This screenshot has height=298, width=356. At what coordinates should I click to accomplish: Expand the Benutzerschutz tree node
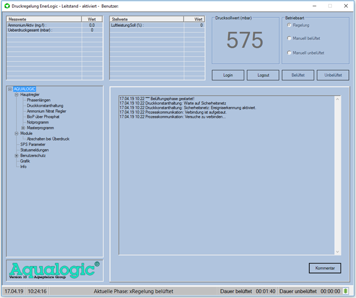[17, 156]
